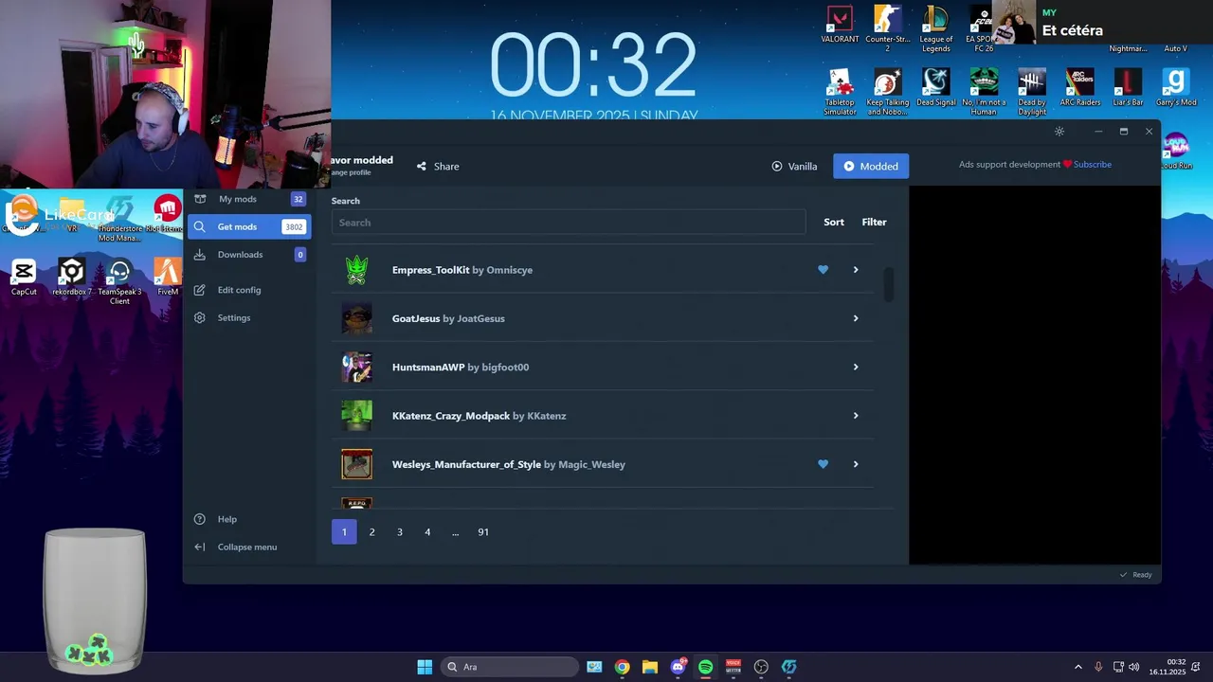Screen dimensions: 1213x682
Task: Select the Keep Talking and Nobody Explodes icon
Action: tap(887, 92)
